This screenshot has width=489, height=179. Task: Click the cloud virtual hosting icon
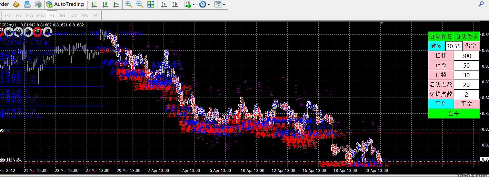(x=27, y=5)
